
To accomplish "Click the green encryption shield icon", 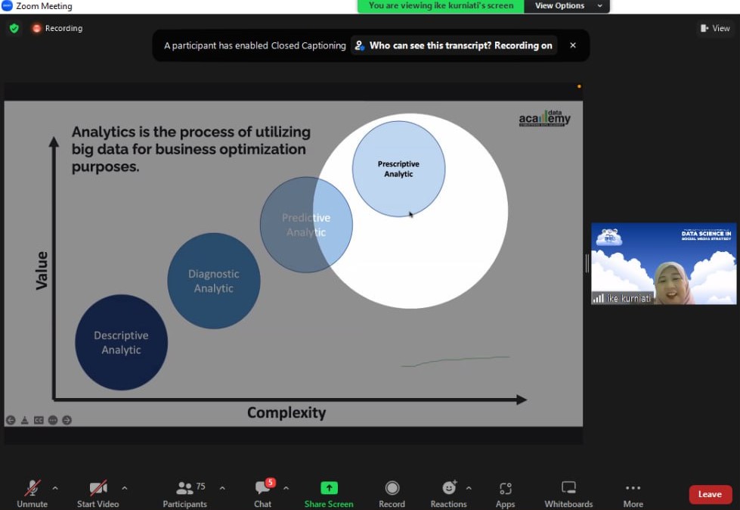I will coord(14,28).
